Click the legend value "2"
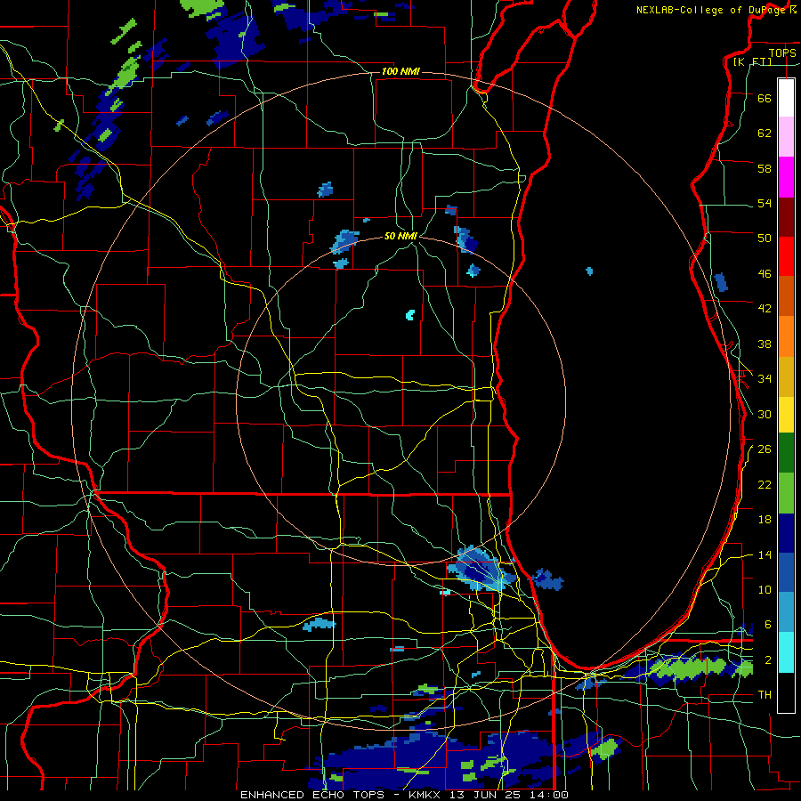 click(x=767, y=660)
